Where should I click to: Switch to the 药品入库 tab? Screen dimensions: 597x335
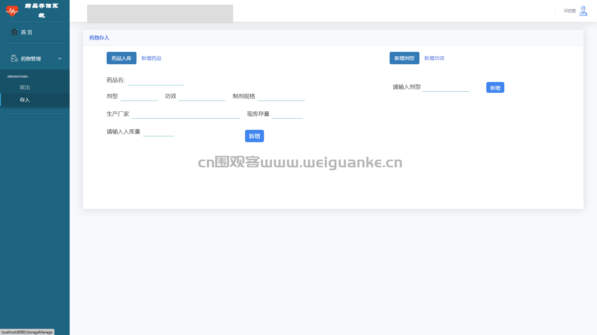click(x=122, y=58)
